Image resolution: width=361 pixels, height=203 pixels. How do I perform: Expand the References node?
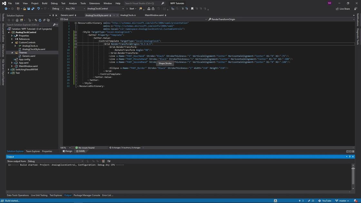[12, 39]
